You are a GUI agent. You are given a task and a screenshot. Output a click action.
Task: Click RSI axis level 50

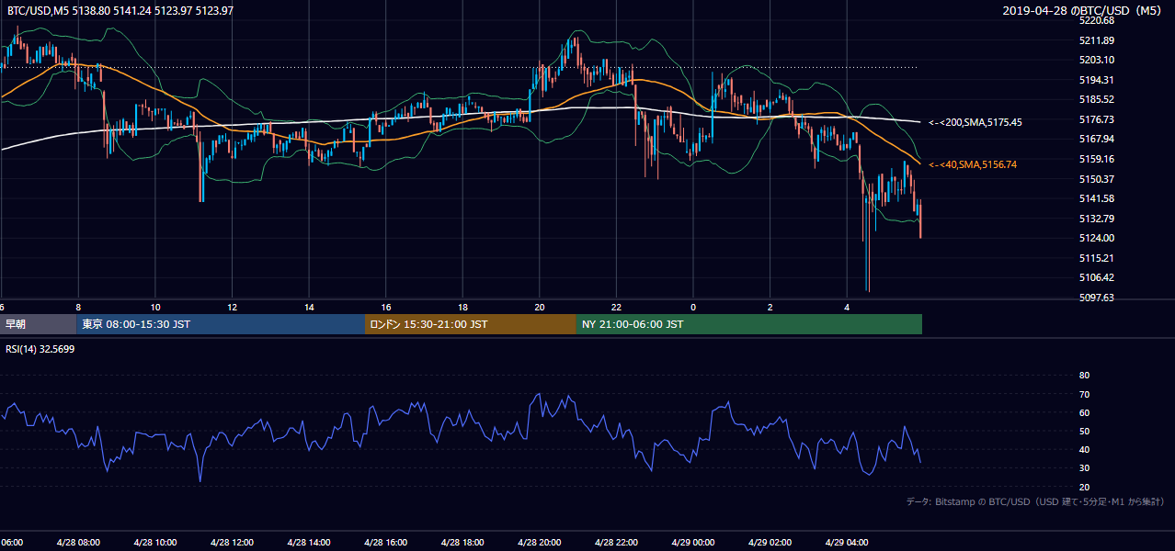tap(1084, 431)
